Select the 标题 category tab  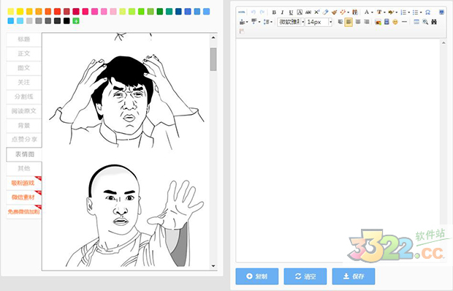[x=24, y=39]
